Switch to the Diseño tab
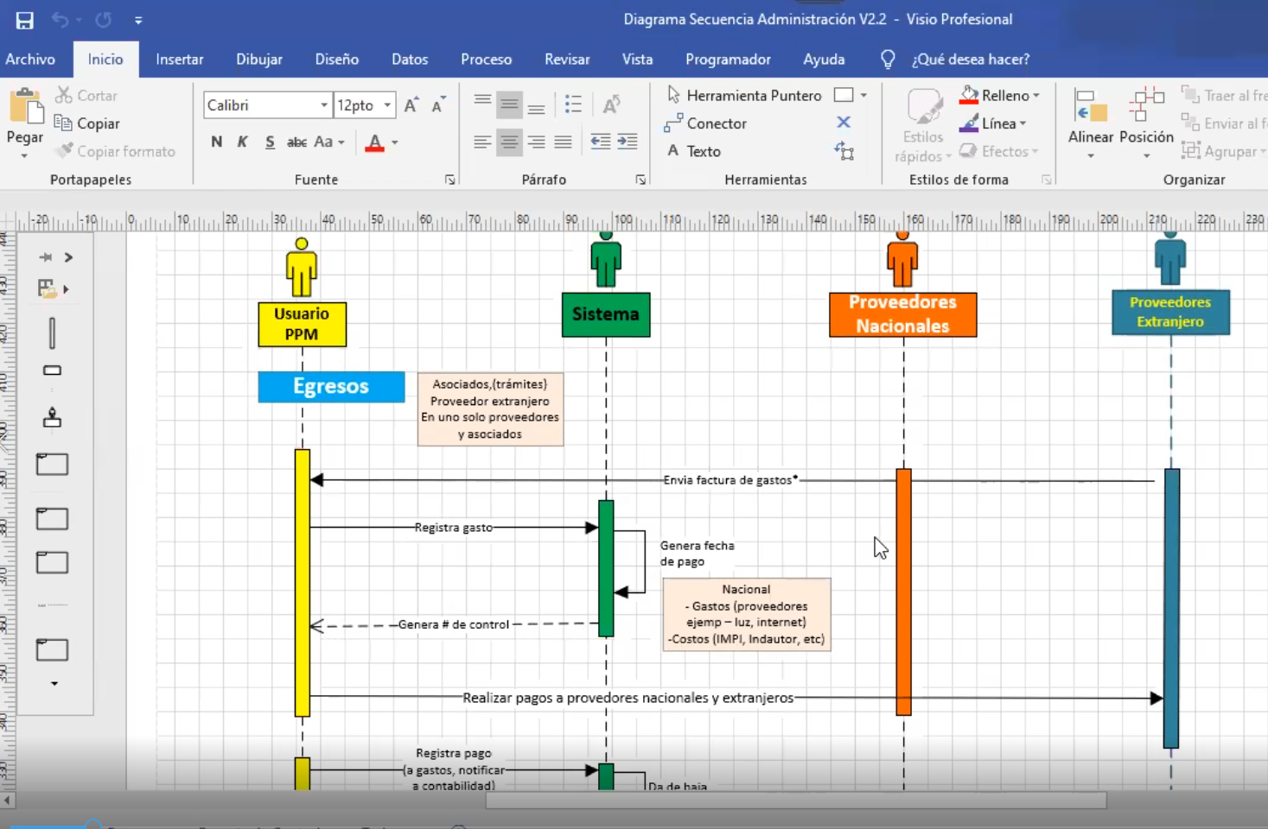The height and width of the screenshot is (829, 1268). coord(336,60)
